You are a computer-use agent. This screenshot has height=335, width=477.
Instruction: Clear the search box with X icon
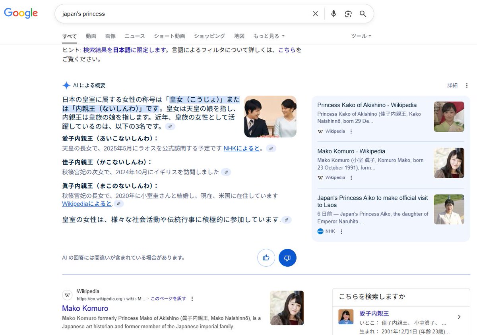pyautogui.click(x=315, y=14)
